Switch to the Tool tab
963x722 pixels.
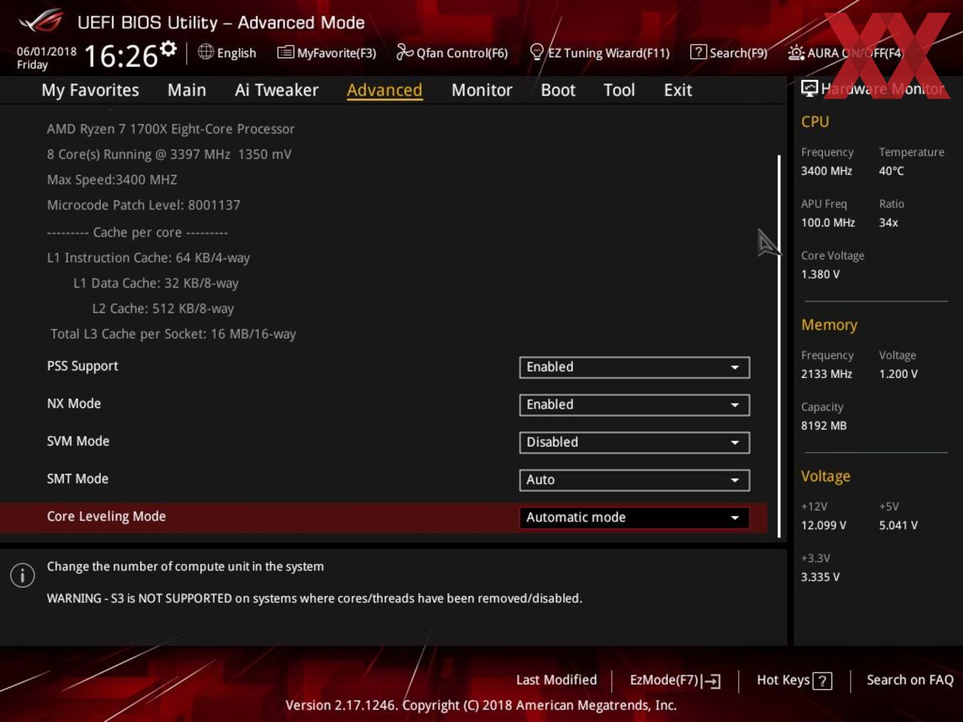(619, 90)
